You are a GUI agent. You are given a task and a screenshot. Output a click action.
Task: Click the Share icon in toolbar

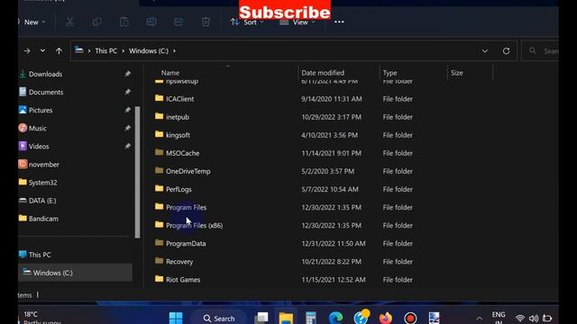[x=179, y=22]
